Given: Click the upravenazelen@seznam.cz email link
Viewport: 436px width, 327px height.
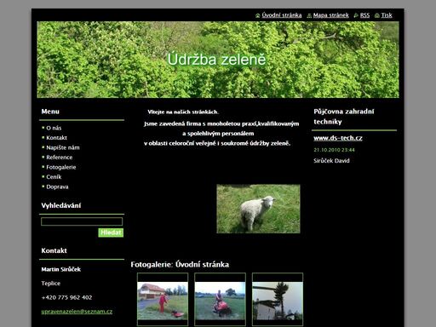Looking at the screenshot, I should 77,312.
